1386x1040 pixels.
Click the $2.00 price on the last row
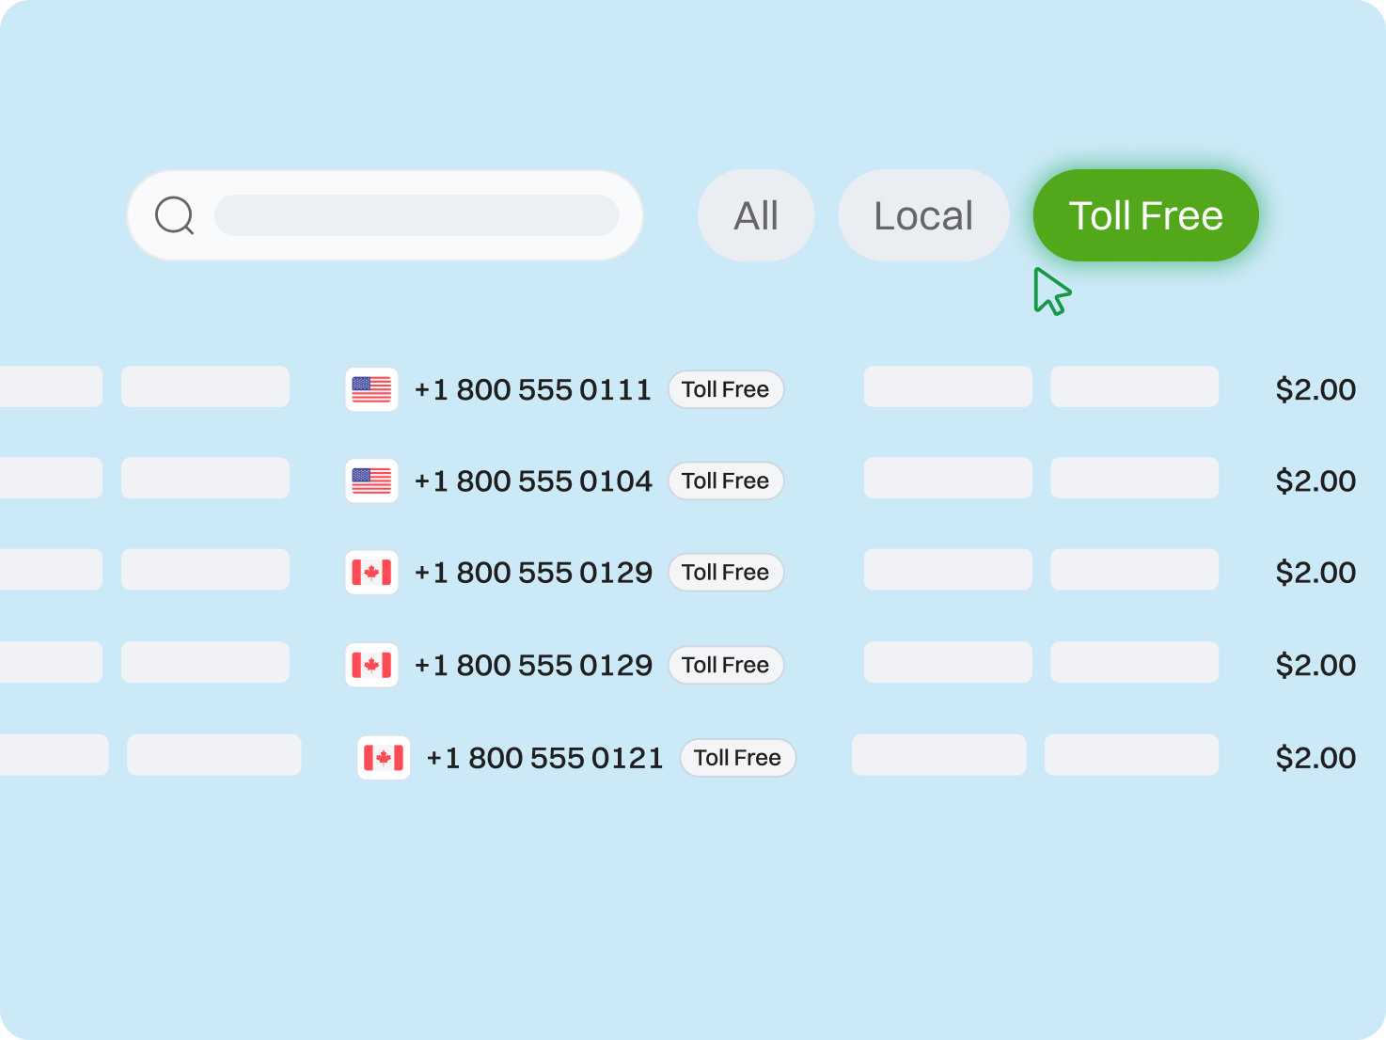point(1316,757)
